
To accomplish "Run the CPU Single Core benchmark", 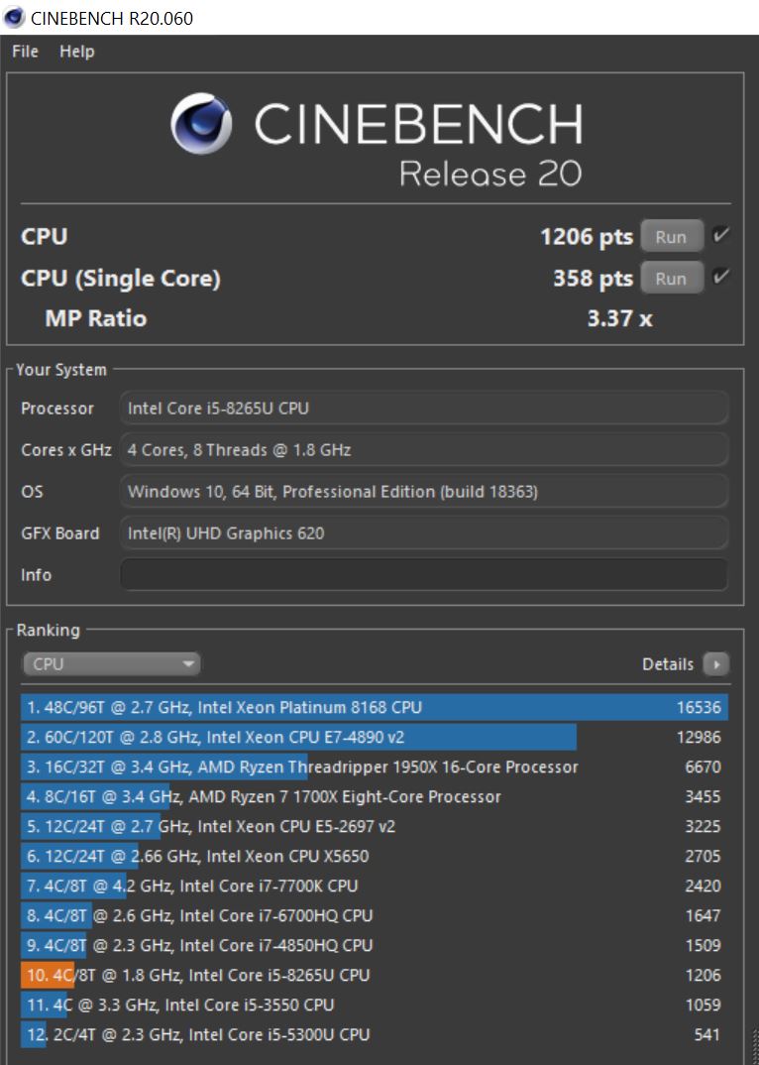I will click(671, 279).
